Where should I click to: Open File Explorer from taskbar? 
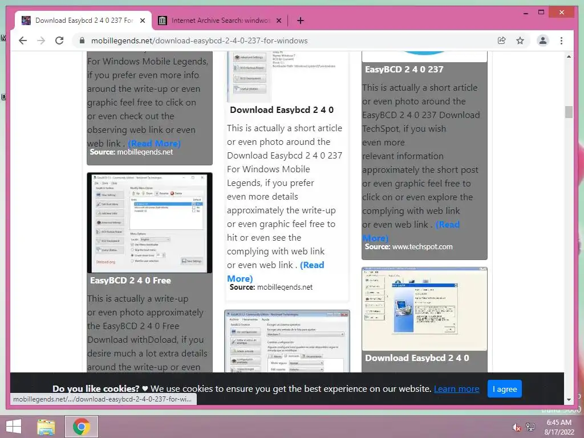(x=46, y=427)
